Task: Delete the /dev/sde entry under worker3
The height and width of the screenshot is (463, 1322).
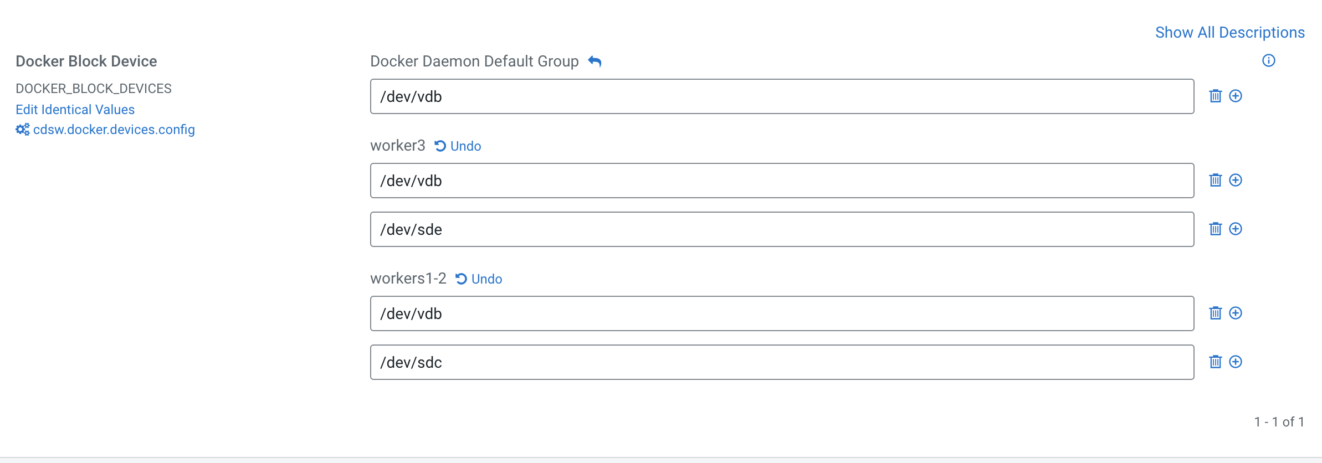Action: 1217,229
